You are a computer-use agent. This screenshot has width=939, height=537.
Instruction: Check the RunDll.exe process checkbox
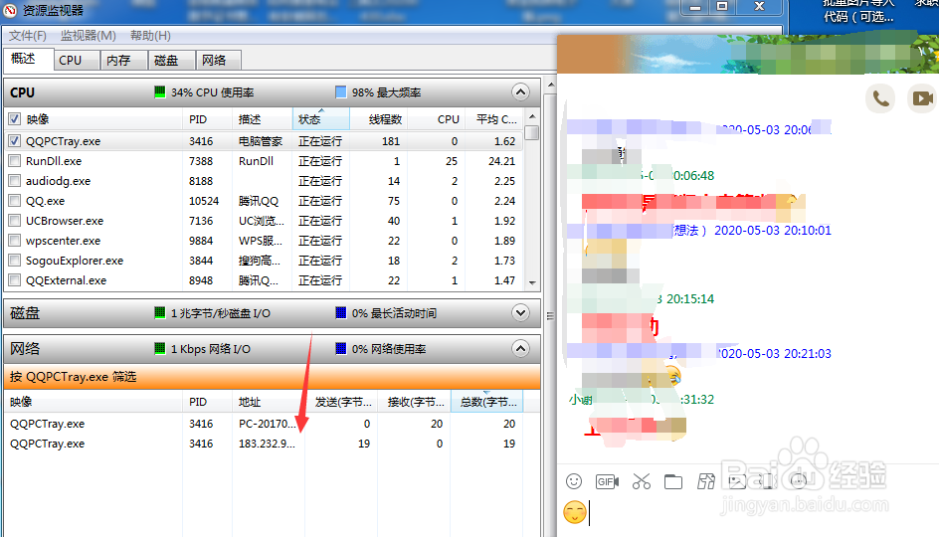tap(14, 161)
